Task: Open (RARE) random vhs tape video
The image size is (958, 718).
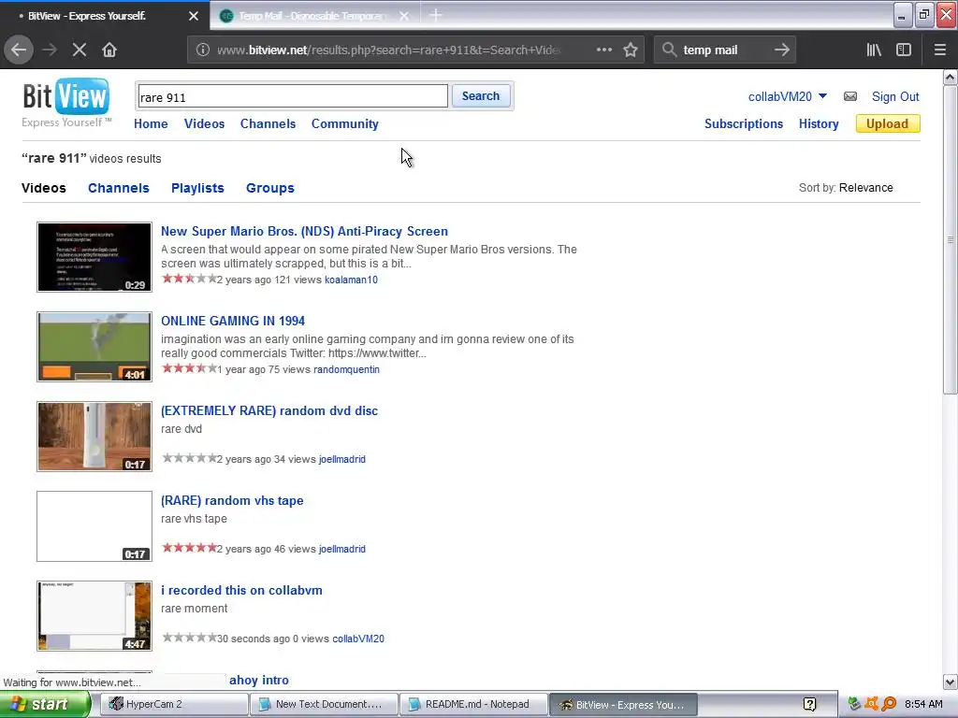Action: click(x=232, y=501)
